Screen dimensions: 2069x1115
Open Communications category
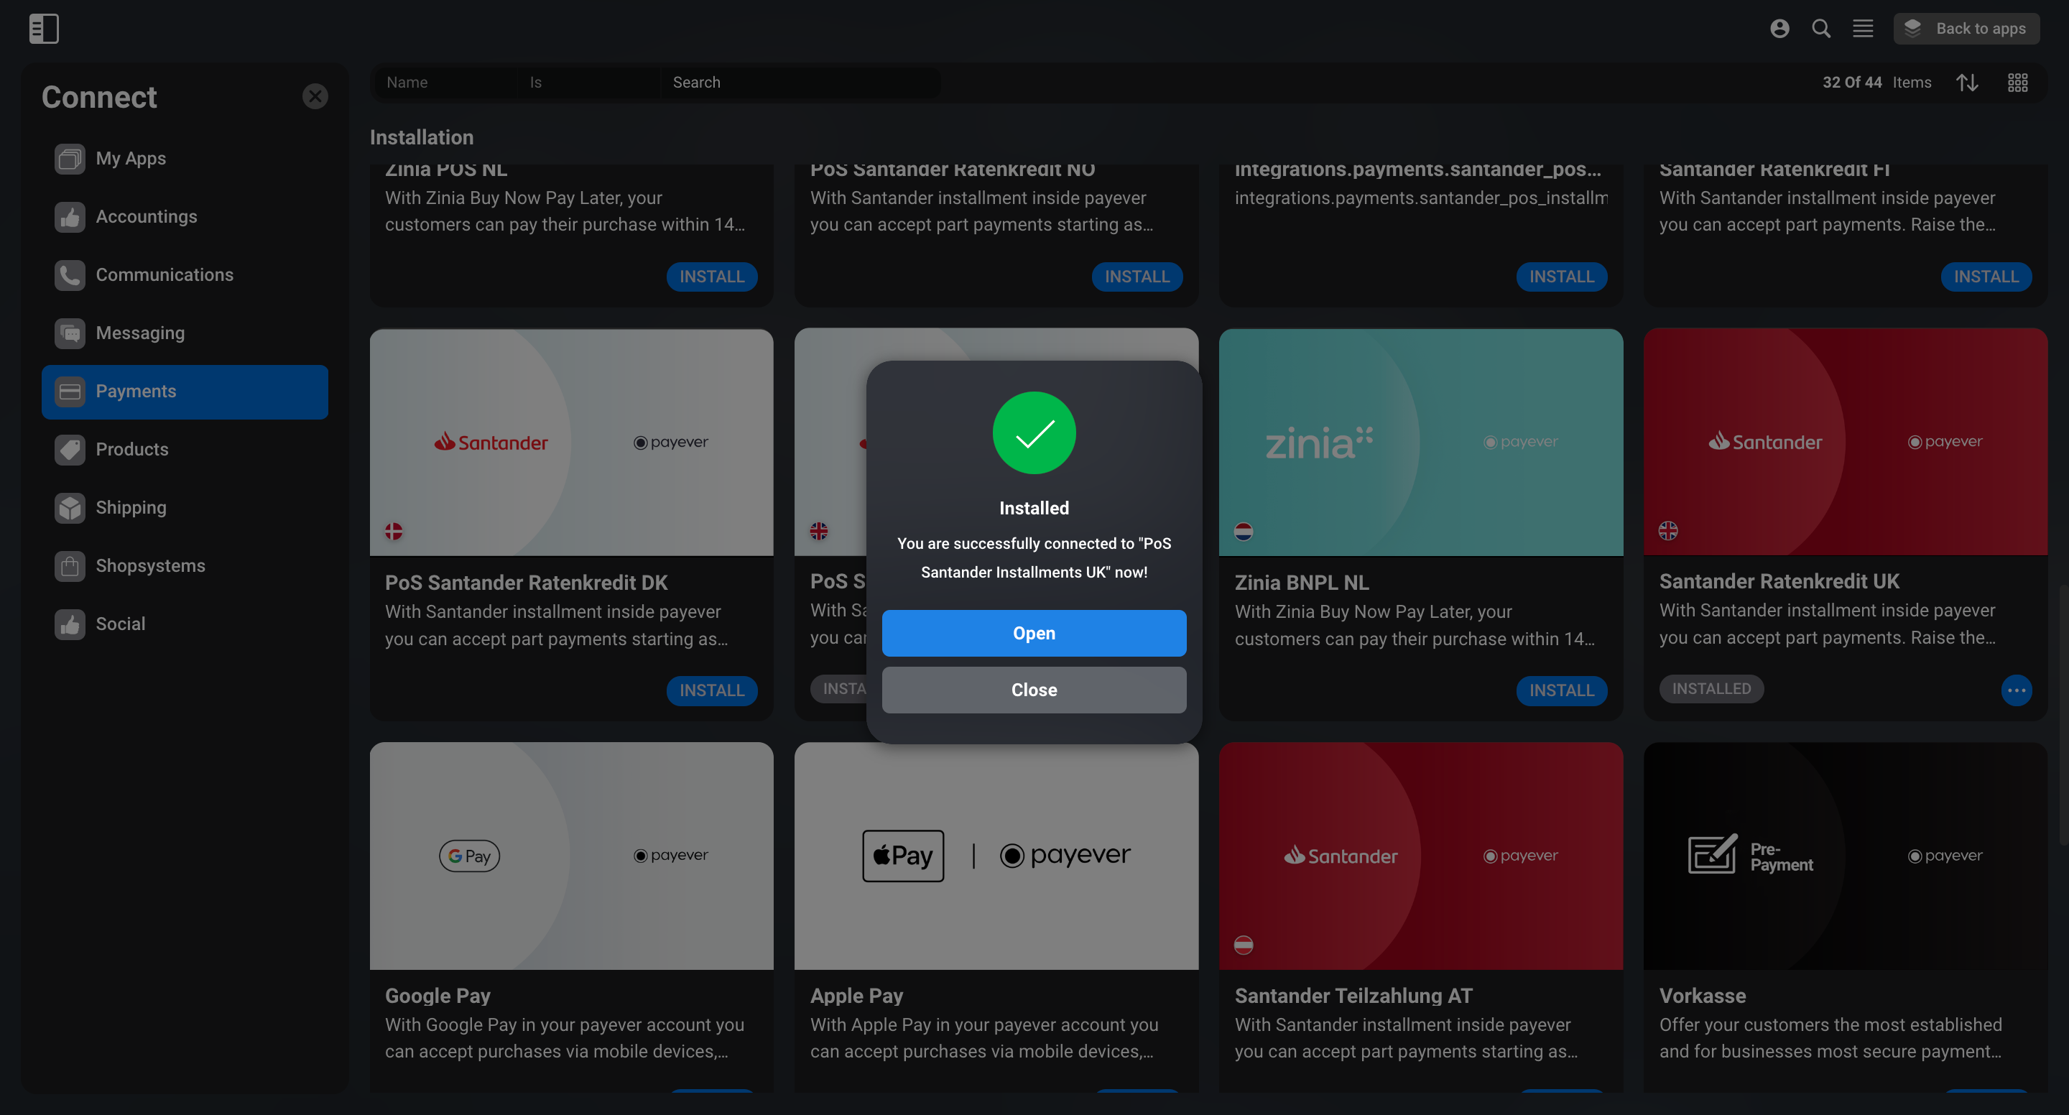point(185,274)
